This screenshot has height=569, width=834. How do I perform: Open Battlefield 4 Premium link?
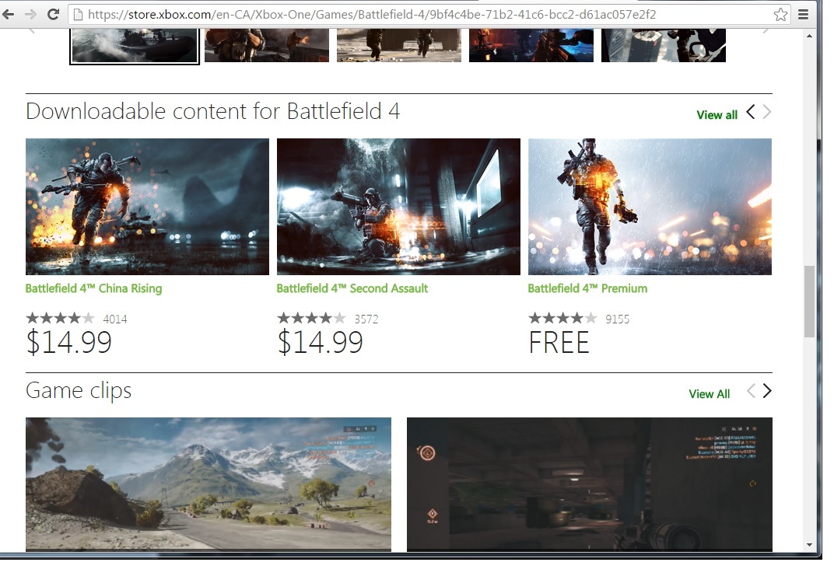pos(587,288)
